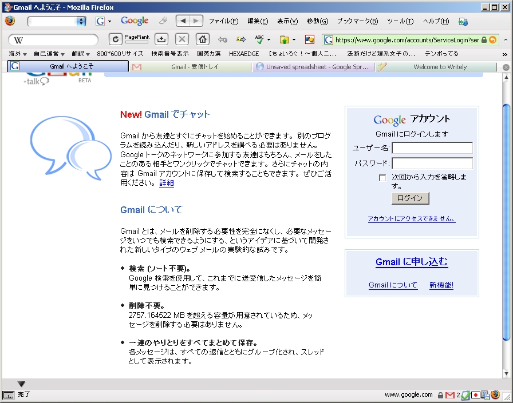Open the 編集(E) menu
Screen dimensions: 513x403
(258, 21)
